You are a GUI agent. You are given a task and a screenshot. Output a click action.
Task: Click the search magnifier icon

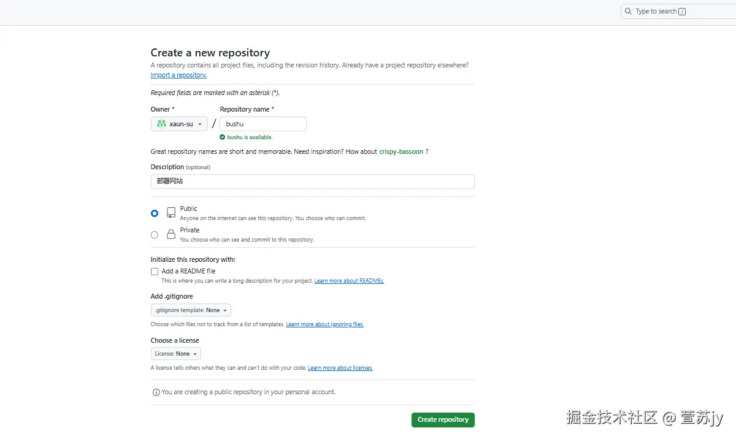[x=628, y=11]
